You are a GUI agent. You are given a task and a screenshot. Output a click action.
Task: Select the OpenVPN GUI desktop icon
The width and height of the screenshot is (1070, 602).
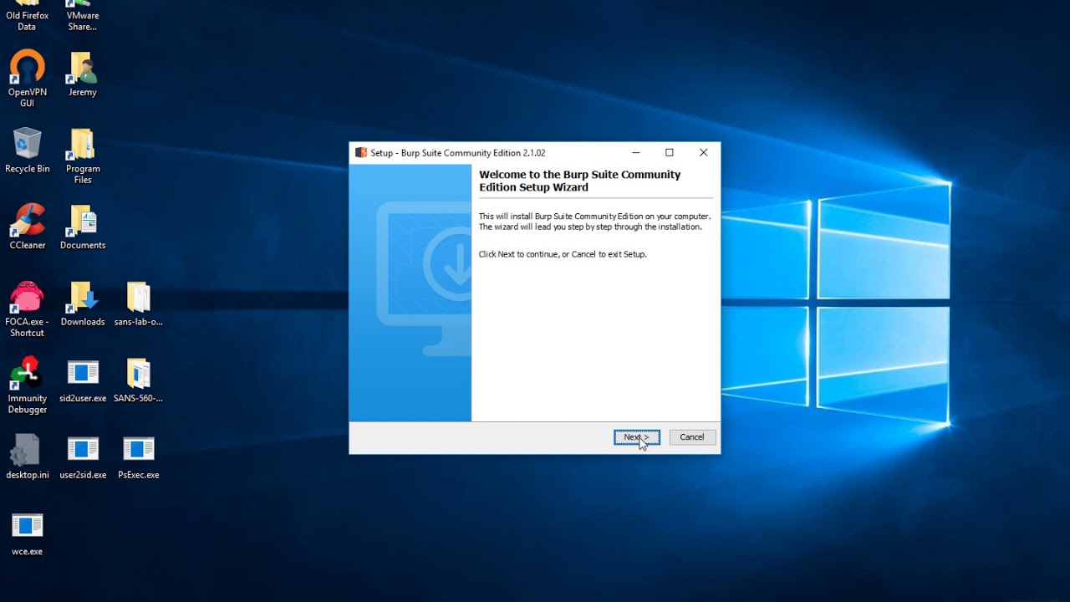[x=27, y=79]
